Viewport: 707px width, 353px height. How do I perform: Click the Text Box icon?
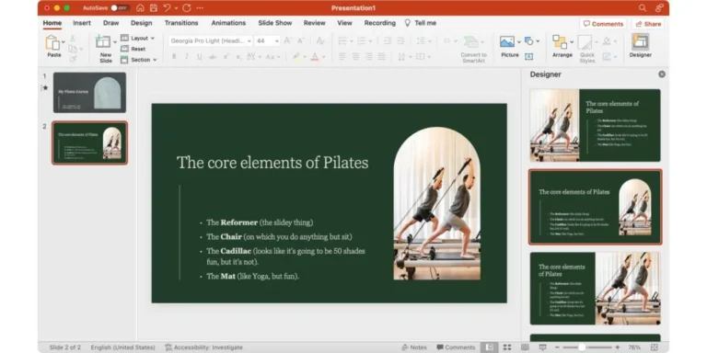click(x=529, y=57)
